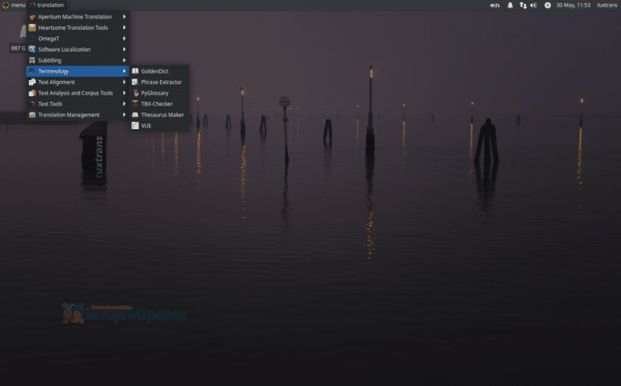Launch VUE from the Terminology submenu
Screen dimensions: 621x386
pos(159,125)
